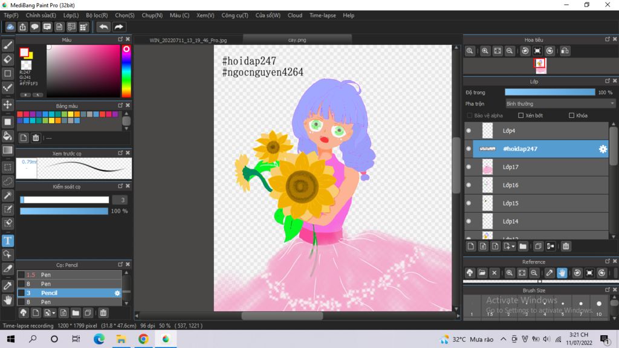The height and width of the screenshot is (348, 619).
Task: Enable the Khóa checkbox
Action: (x=571, y=115)
